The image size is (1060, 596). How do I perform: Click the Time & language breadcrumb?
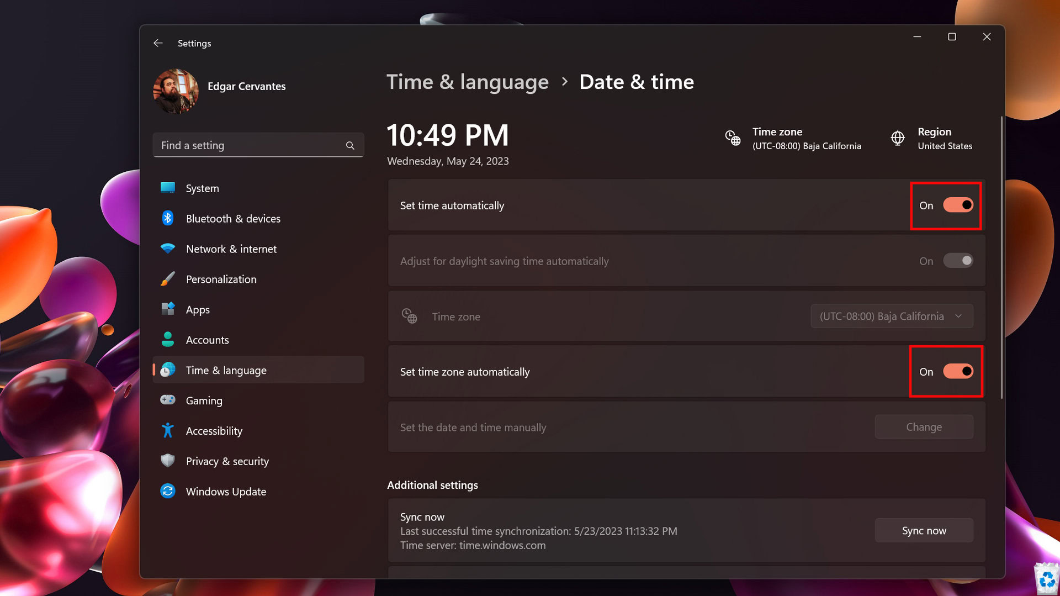click(x=467, y=82)
